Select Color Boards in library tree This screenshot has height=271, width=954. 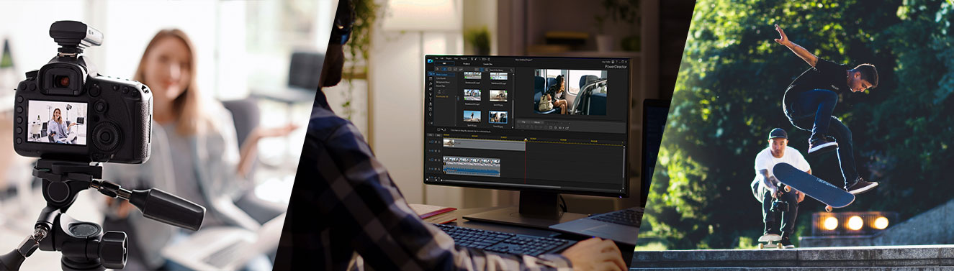(441, 78)
